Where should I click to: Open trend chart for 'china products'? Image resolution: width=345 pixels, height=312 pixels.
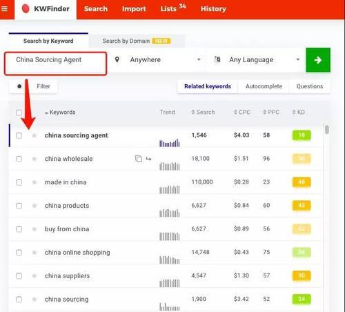pyautogui.click(x=170, y=213)
